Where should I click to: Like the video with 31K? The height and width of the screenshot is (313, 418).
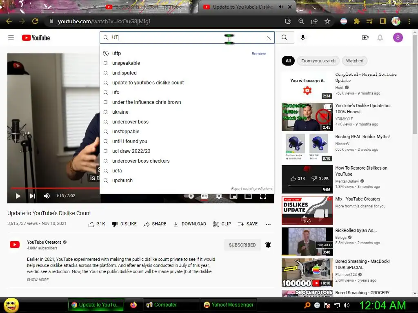tap(96, 224)
